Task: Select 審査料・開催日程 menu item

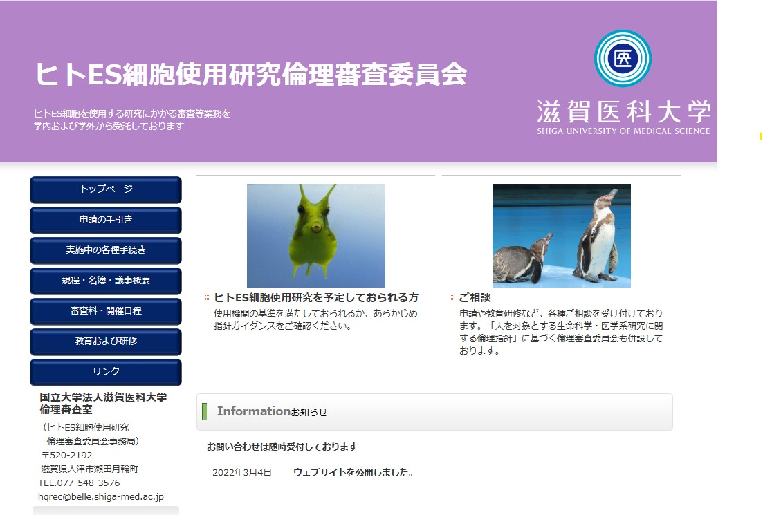Action: click(106, 311)
